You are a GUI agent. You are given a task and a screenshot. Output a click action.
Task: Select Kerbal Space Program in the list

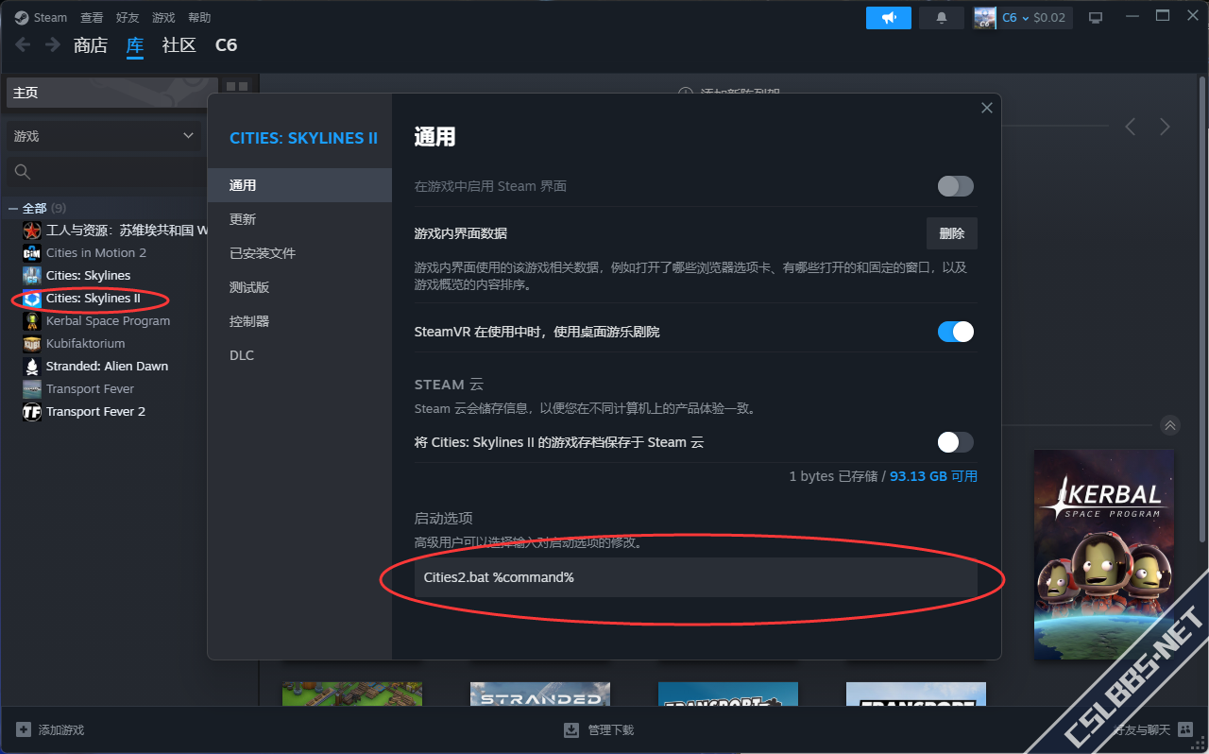[108, 320]
